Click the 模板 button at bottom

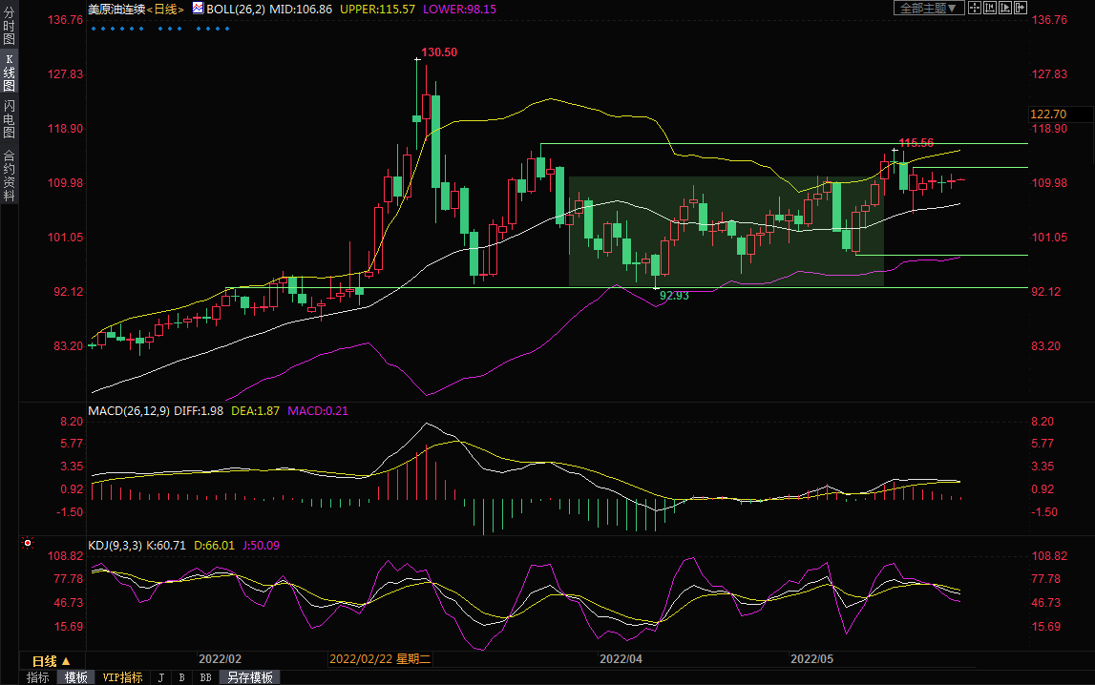click(x=75, y=677)
